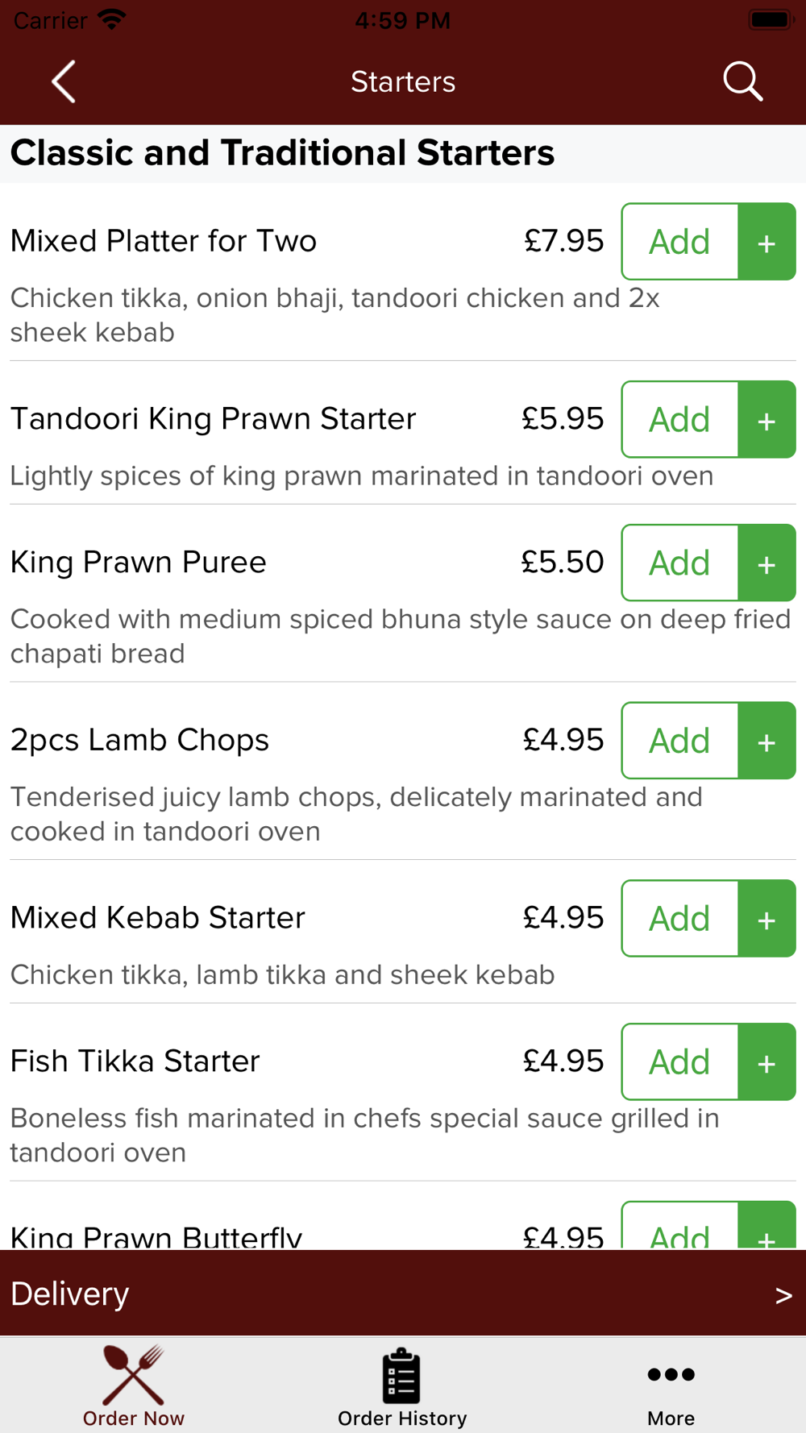Tap the plus icon for Mixed Platter for Two
This screenshot has height=1433, width=806.
pos(767,242)
